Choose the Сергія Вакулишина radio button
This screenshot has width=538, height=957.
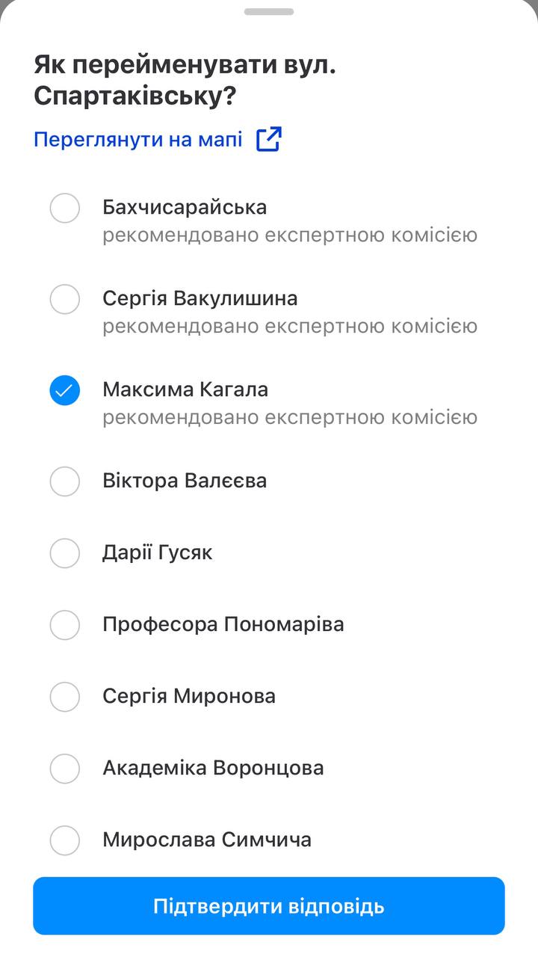click(x=65, y=299)
